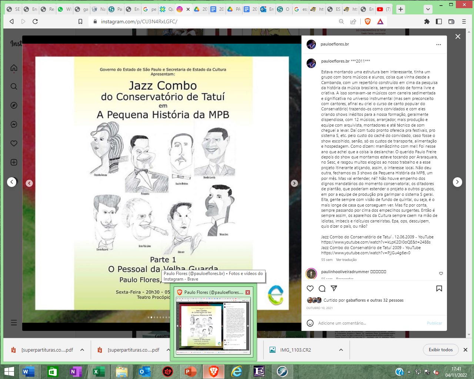Open Instagram Search in the sidebar
This screenshot has height=379, width=474.
pos(14,87)
